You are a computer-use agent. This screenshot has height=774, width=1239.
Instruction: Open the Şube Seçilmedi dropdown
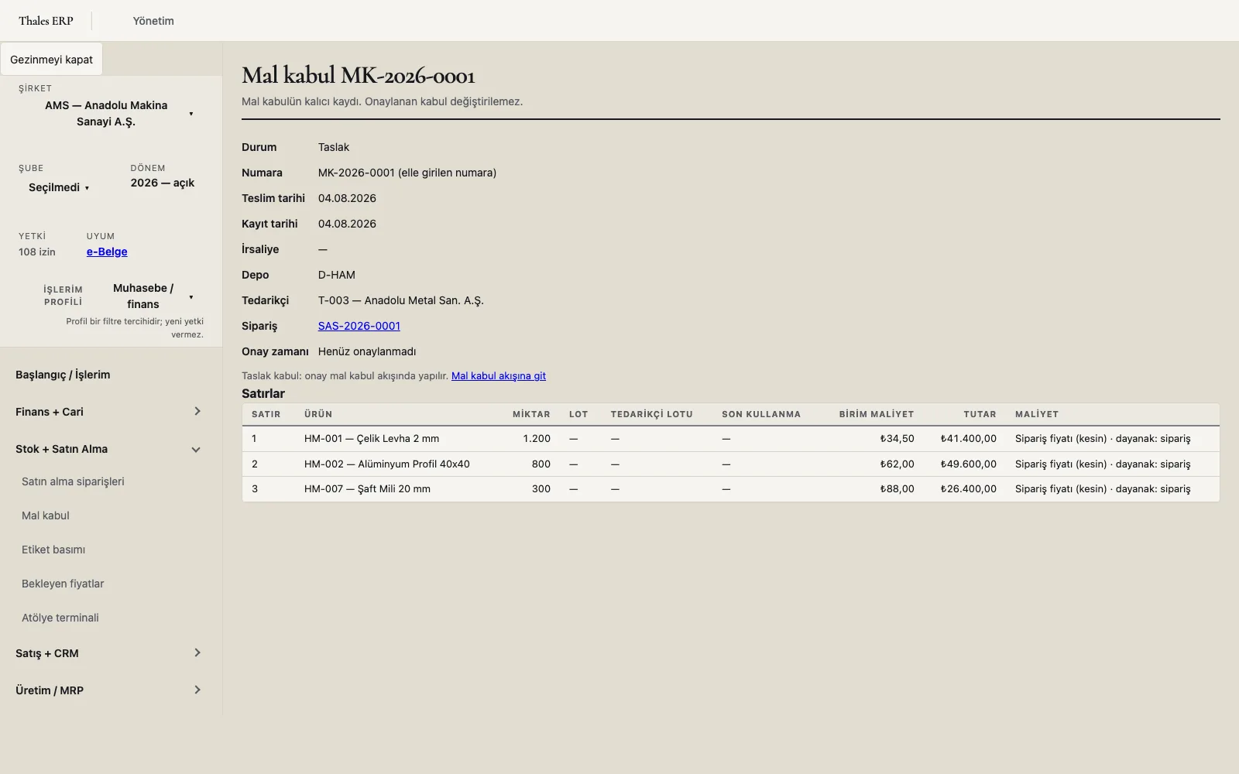59,187
